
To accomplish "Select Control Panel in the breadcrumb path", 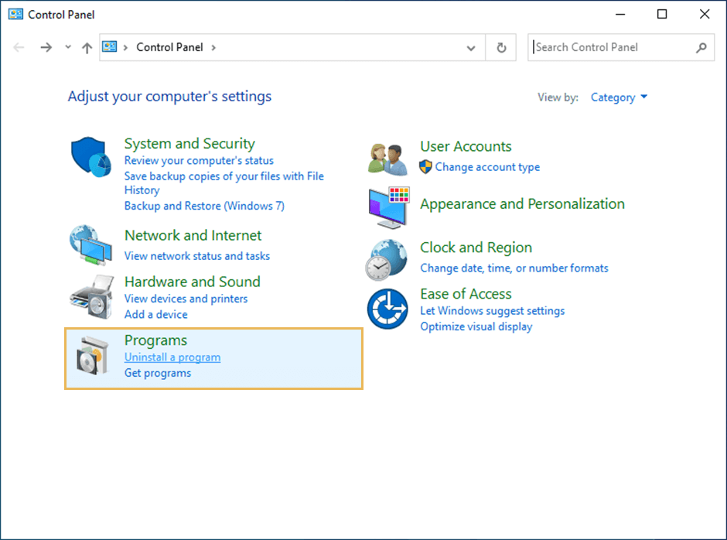I will pyautogui.click(x=169, y=47).
